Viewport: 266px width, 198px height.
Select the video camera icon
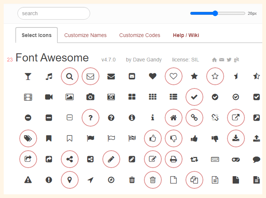[49, 97]
